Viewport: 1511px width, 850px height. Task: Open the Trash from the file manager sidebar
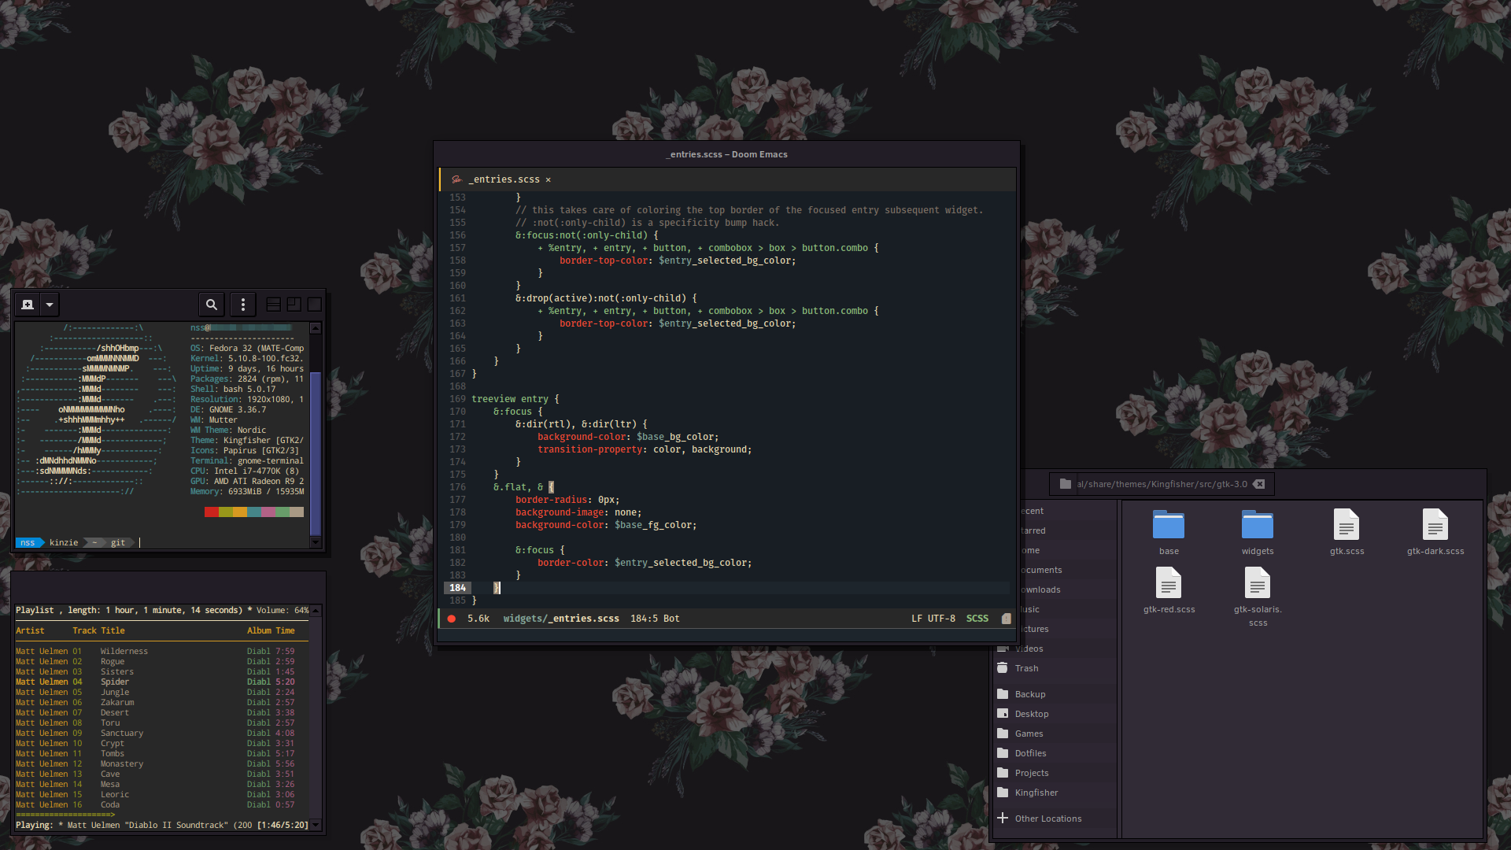[1025, 667]
